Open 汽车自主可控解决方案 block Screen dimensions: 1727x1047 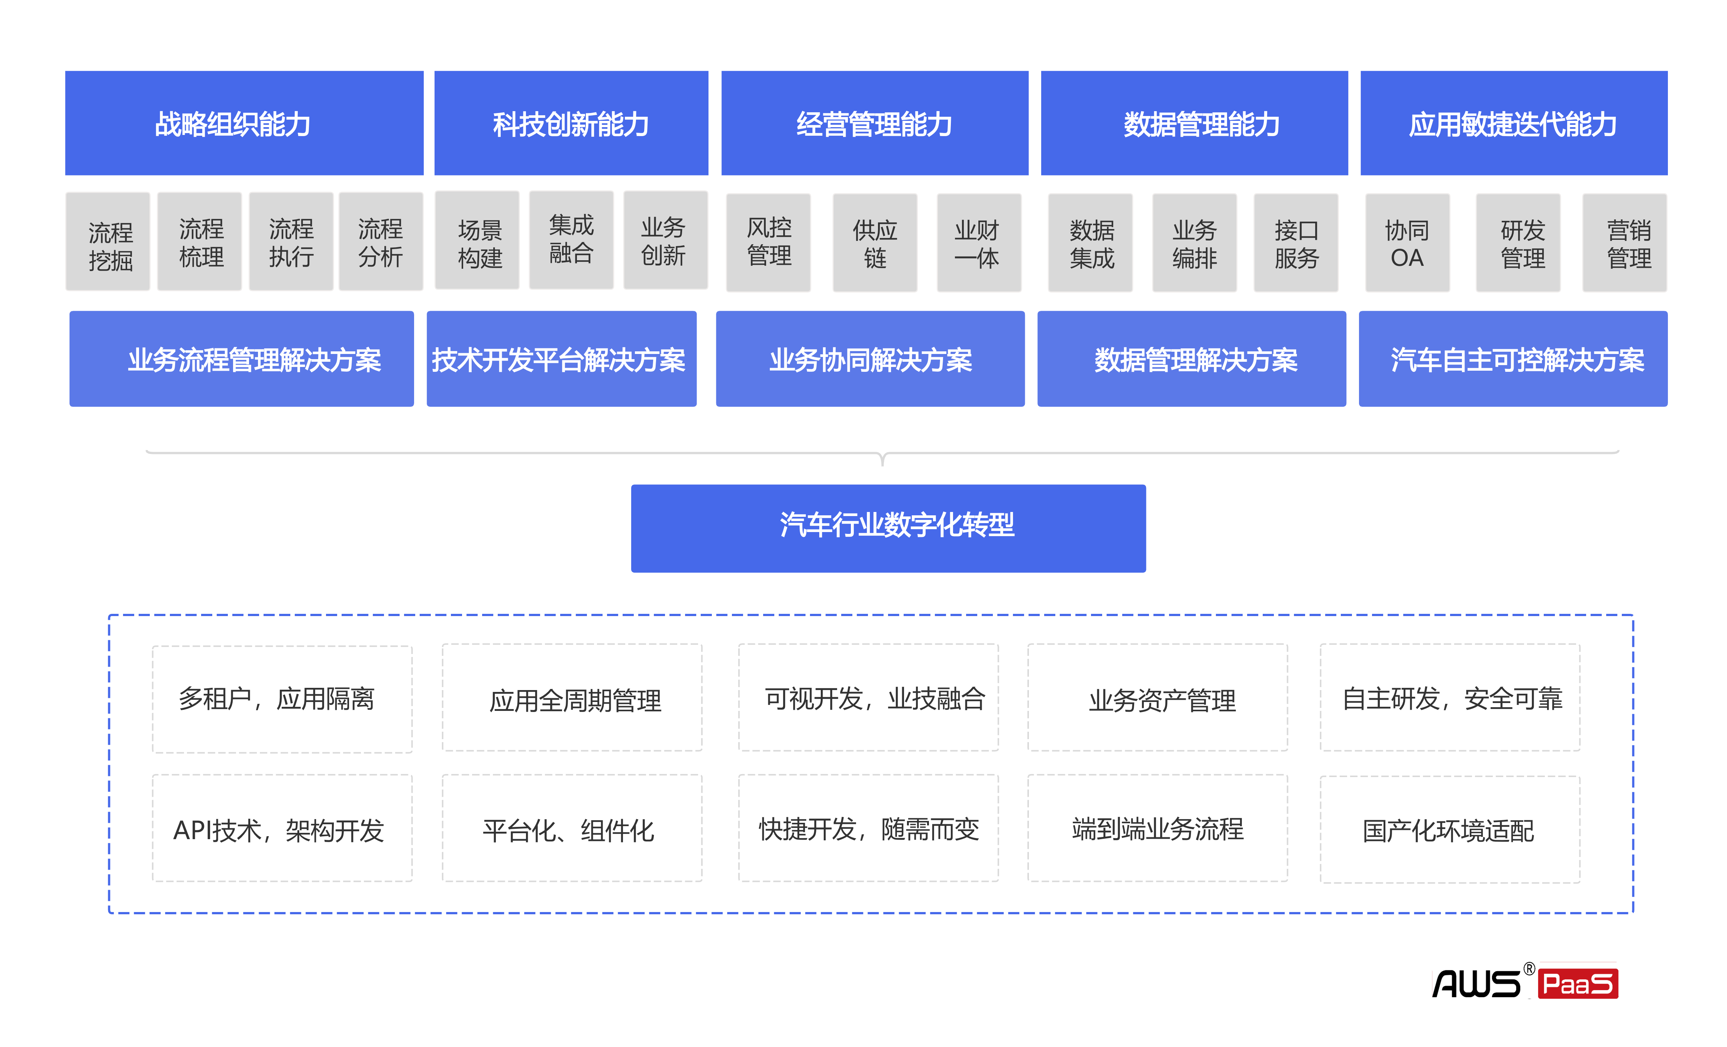(x=1513, y=359)
